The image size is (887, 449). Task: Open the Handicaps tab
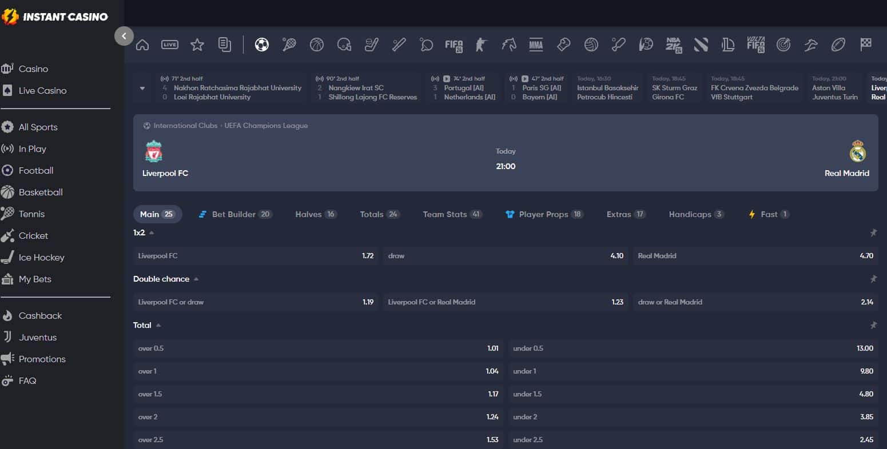[x=696, y=214]
